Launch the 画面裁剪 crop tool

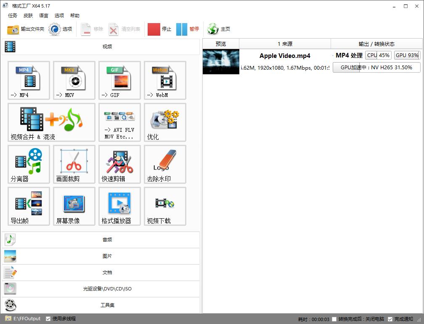[74, 164]
